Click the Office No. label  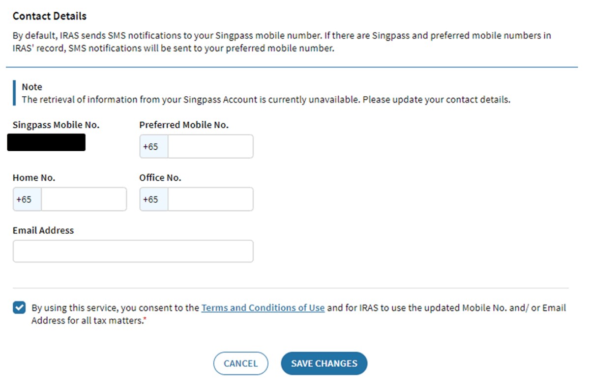click(x=160, y=178)
